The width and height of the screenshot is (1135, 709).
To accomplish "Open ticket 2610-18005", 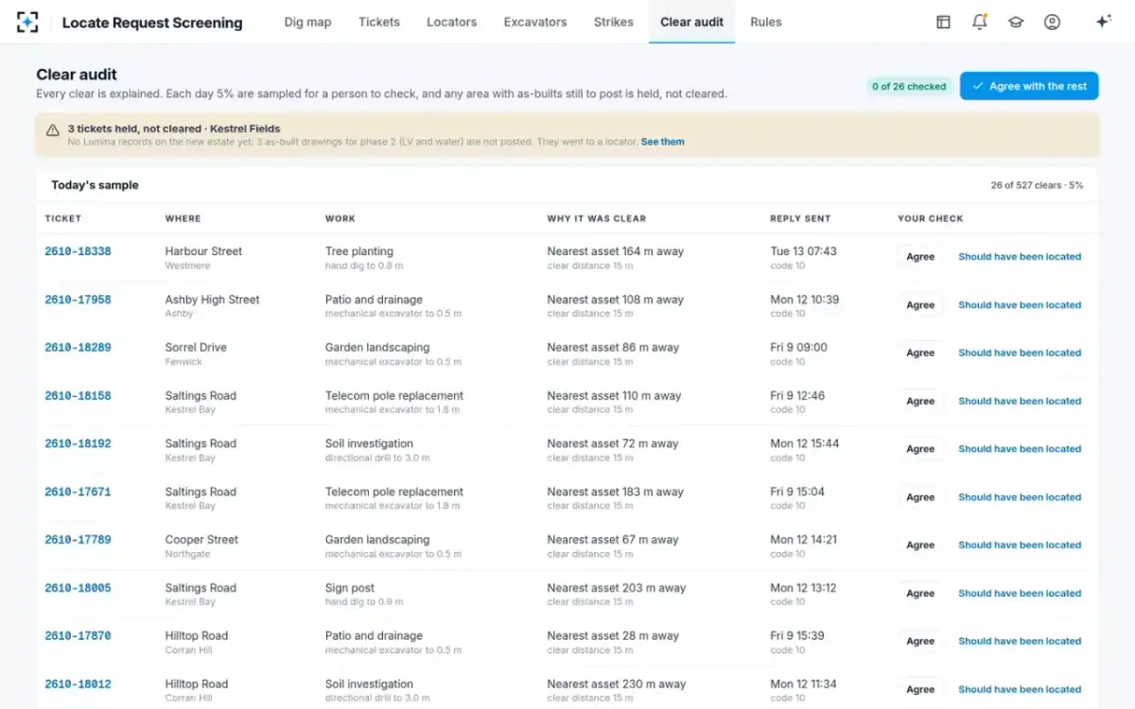I will tap(78, 588).
